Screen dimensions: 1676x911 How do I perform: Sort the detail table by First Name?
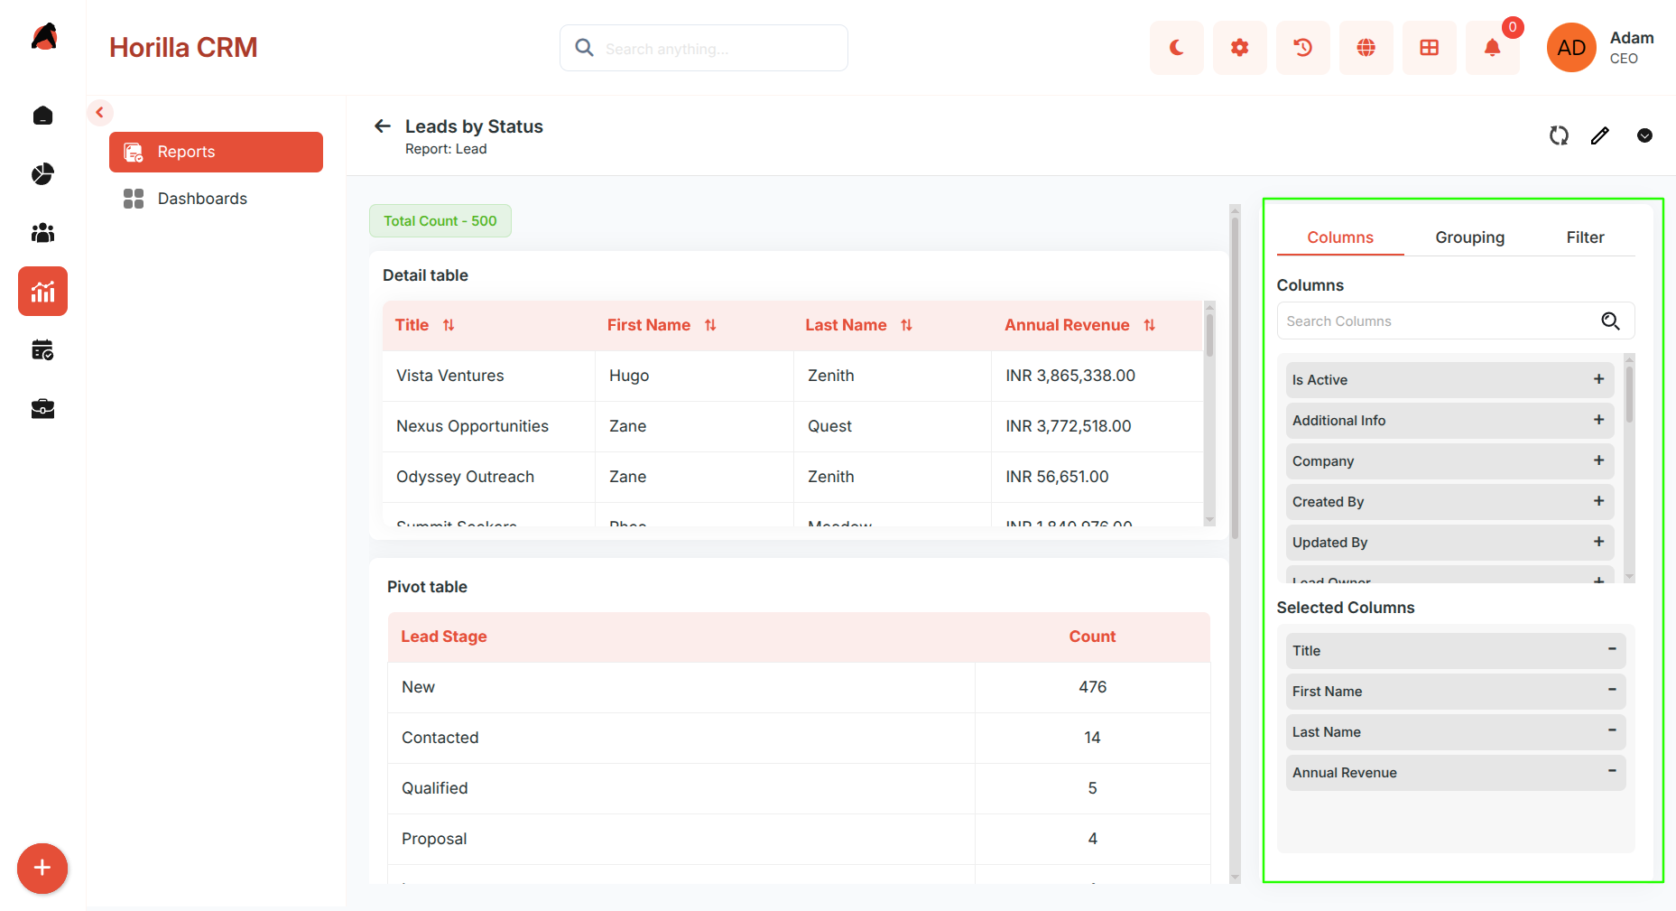(710, 325)
